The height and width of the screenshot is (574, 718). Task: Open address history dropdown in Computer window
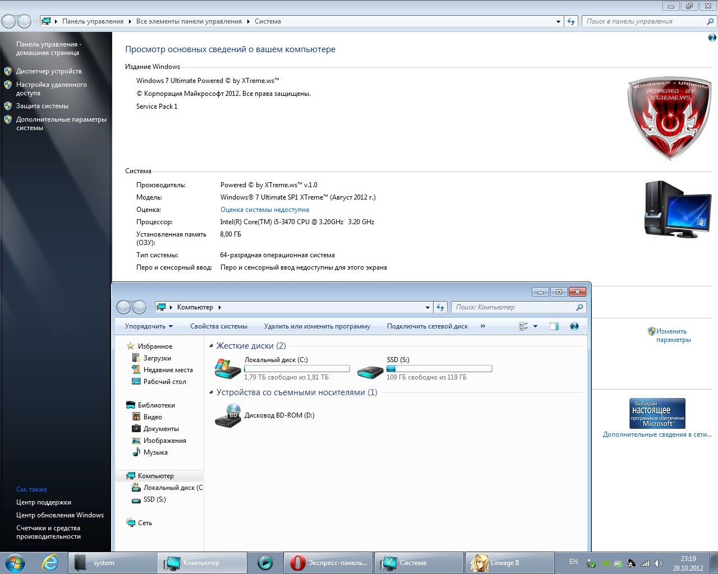(427, 307)
